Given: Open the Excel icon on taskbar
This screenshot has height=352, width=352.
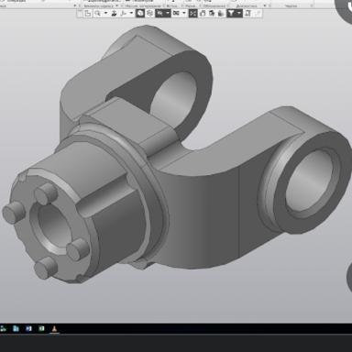Looking at the screenshot, I should click(41, 329).
